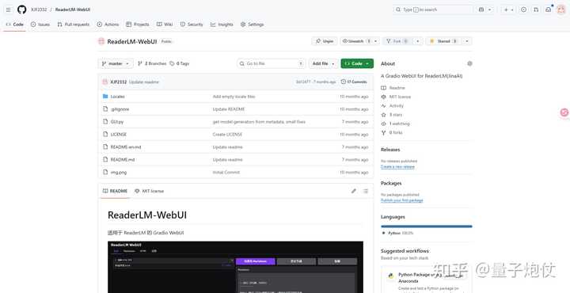Open the issues icon in top header

coord(523,10)
